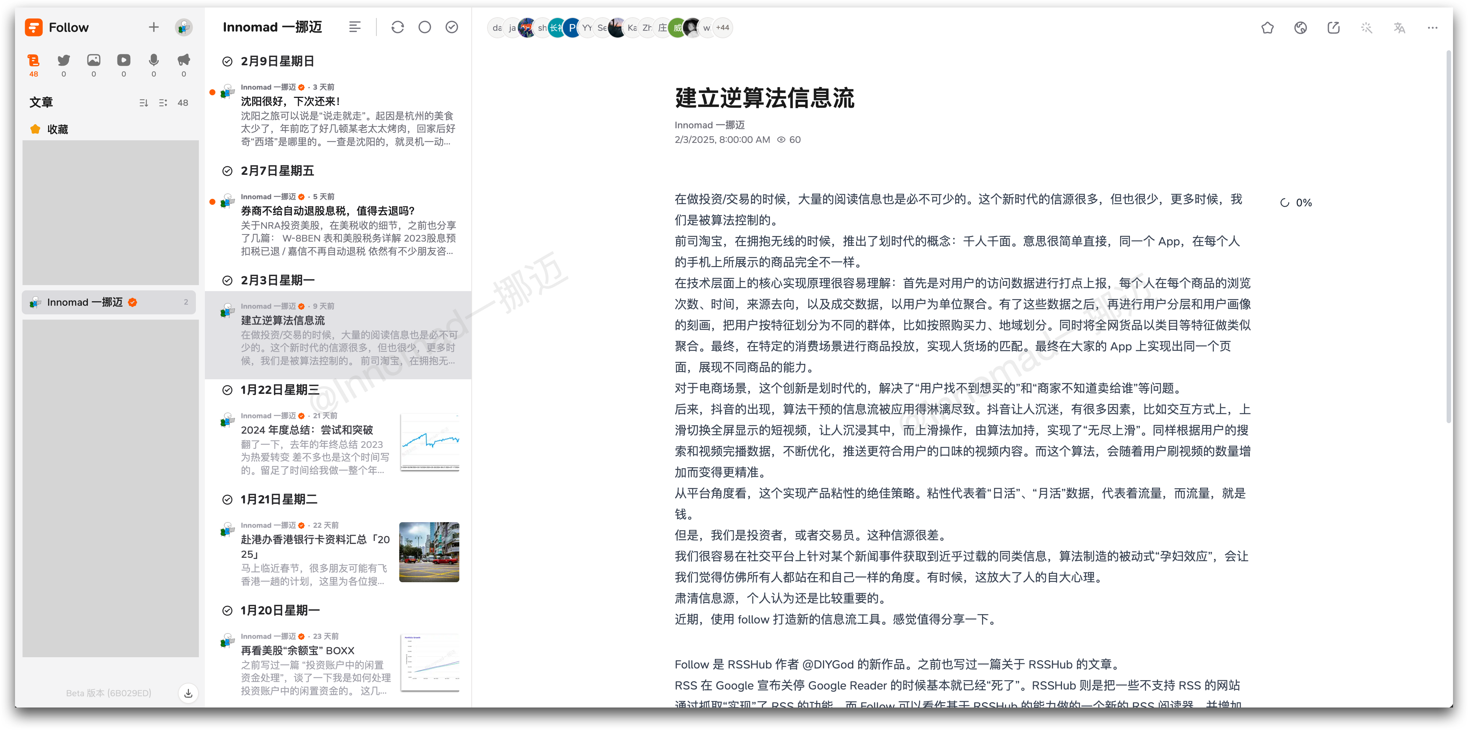
Task: Click the 60 views eye icon
Action: pos(781,140)
